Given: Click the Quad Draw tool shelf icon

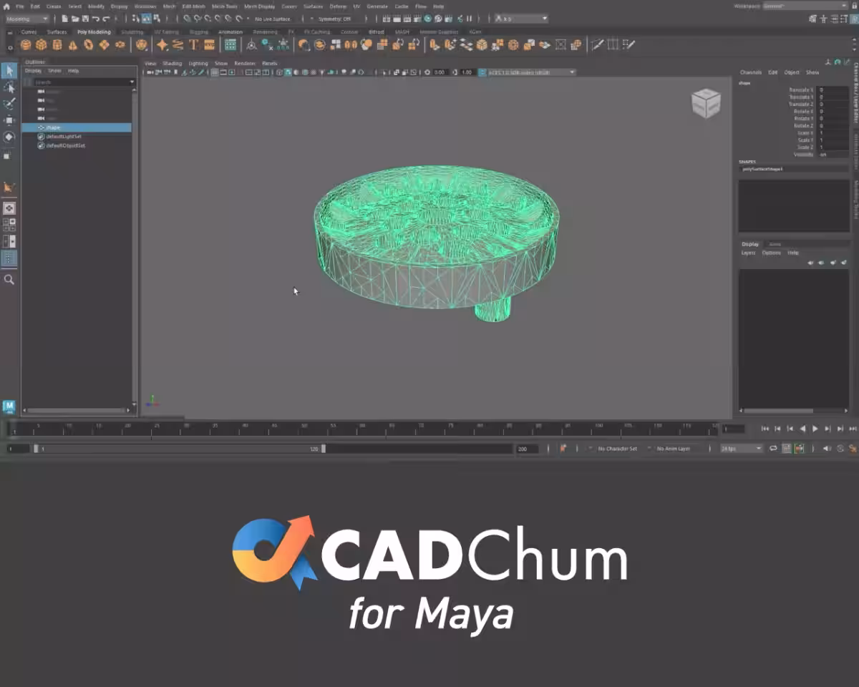Looking at the screenshot, I should 629,44.
